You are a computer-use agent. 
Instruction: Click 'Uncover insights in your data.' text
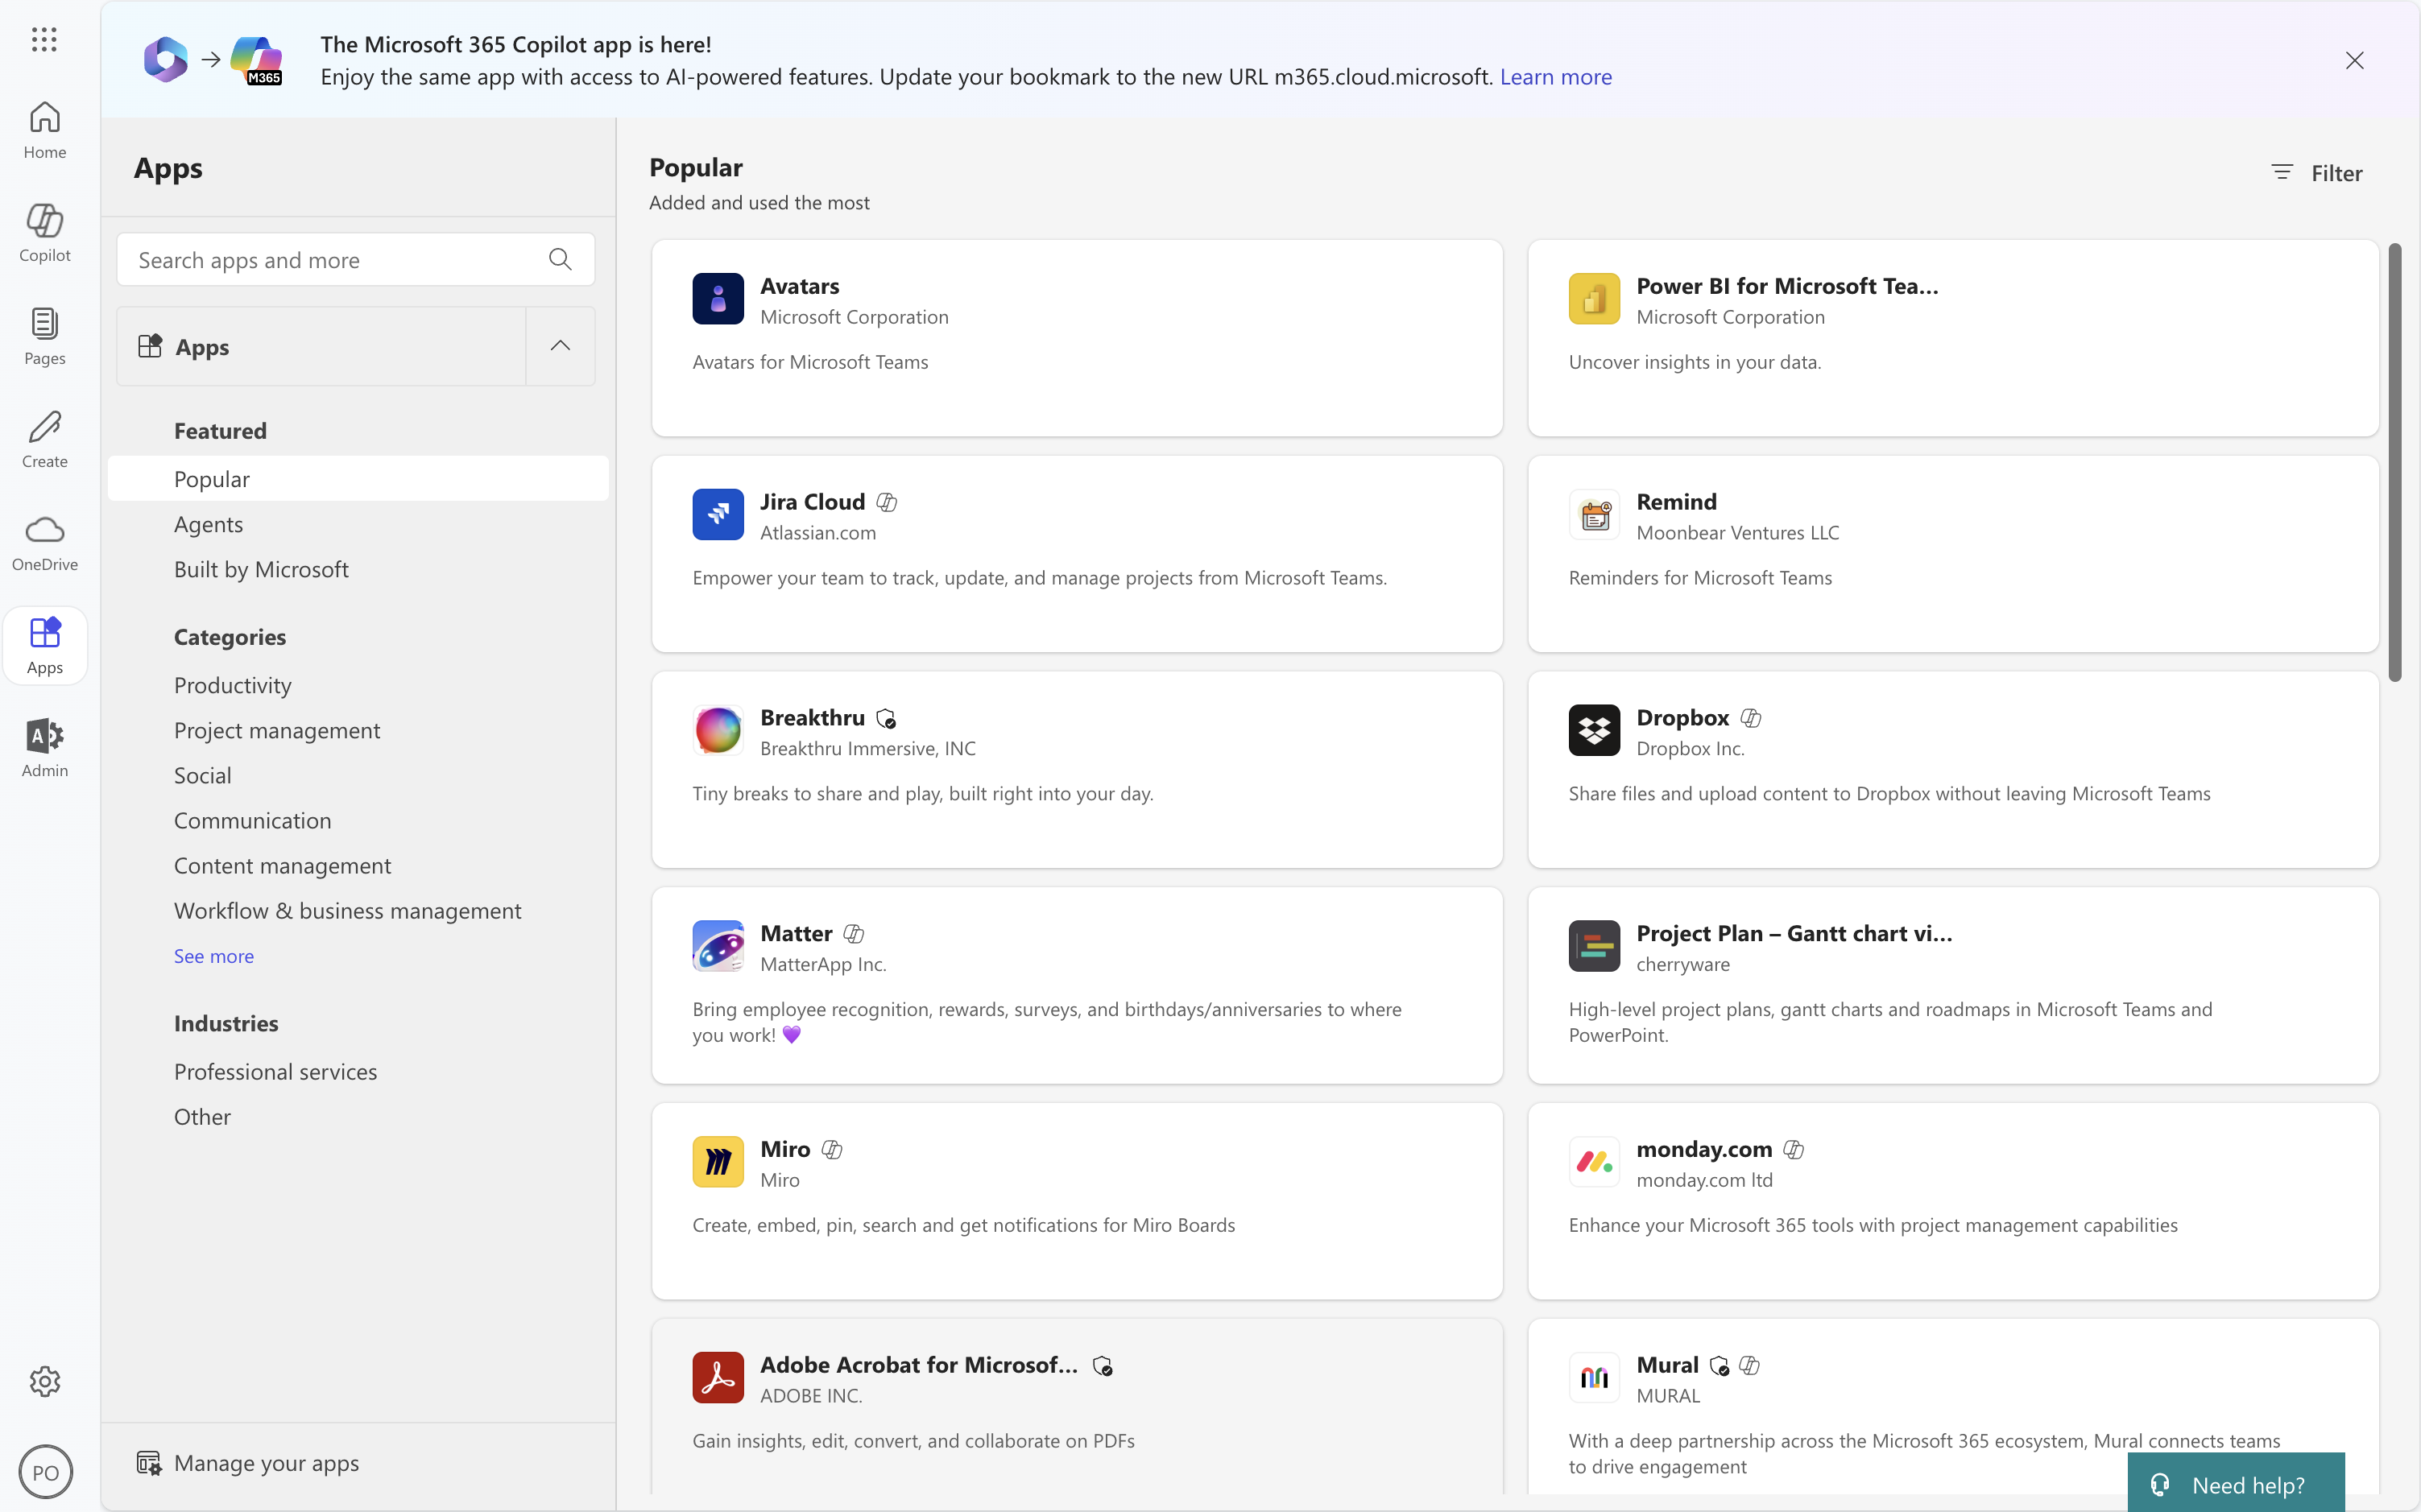(x=1695, y=362)
